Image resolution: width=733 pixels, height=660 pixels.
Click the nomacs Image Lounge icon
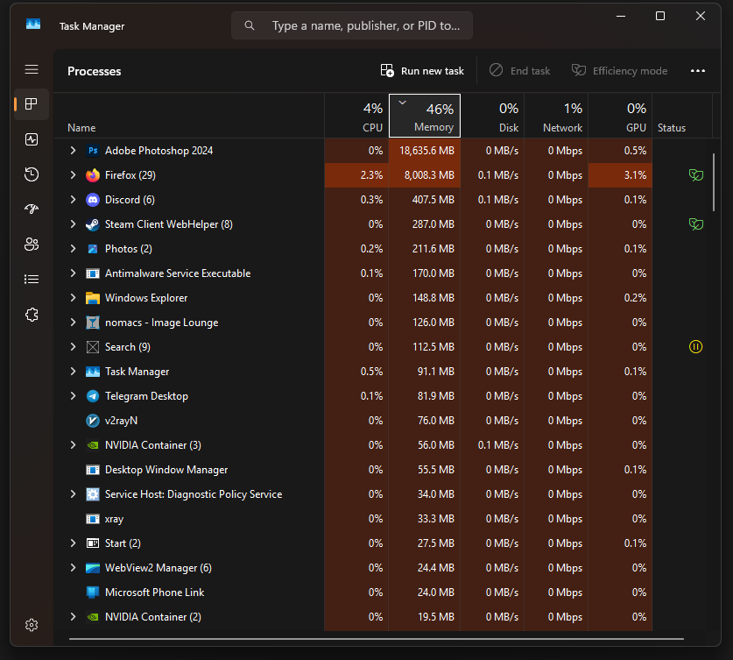pos(93,323)
